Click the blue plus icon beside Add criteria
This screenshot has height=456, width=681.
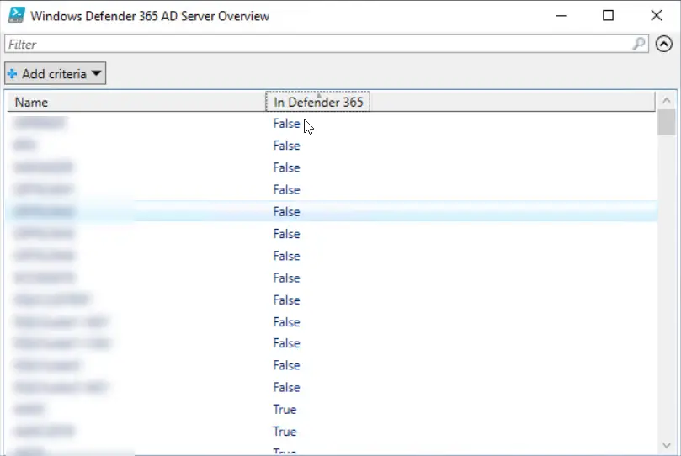[13, 74]
